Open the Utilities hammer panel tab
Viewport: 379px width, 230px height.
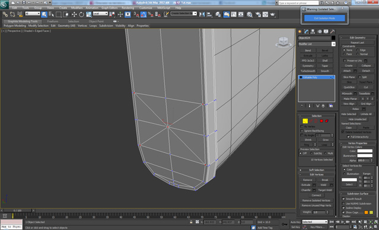pos(333,31)
